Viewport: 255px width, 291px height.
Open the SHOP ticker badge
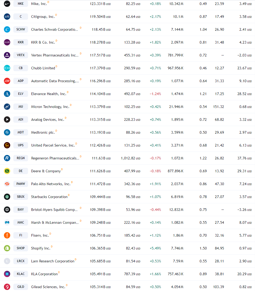21,248
